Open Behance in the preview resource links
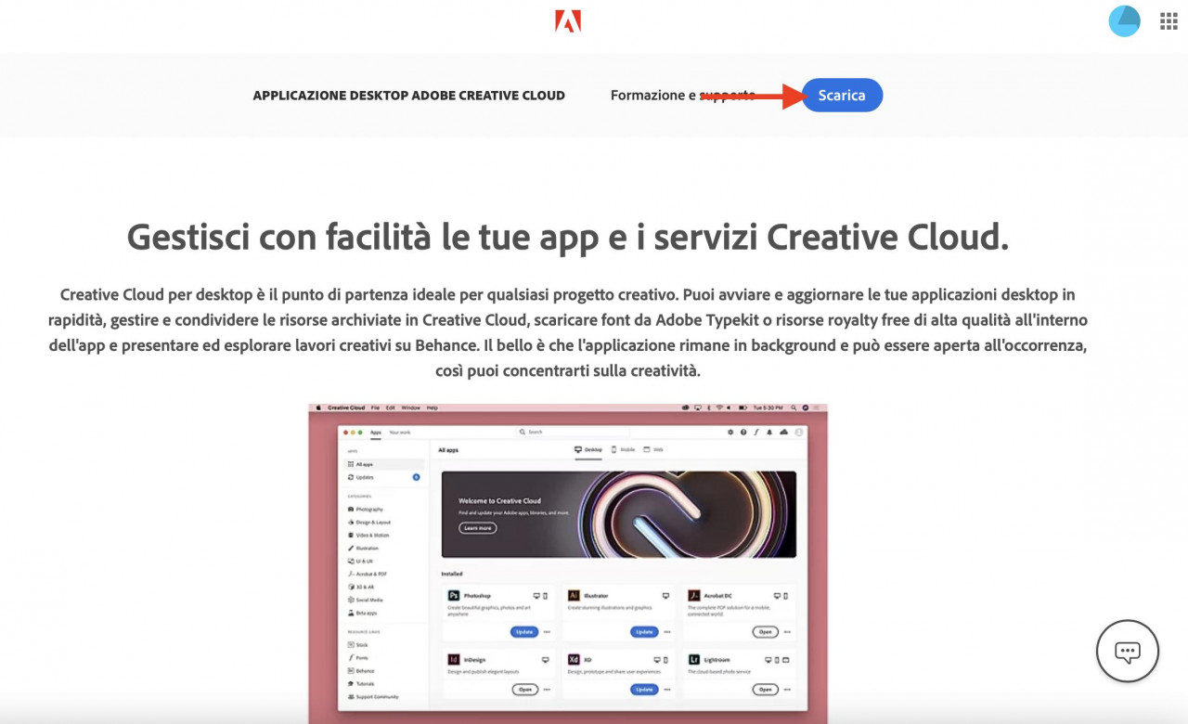 [x=360, y=670]
